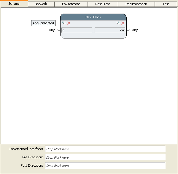Select the AndConnected label box

coord(43,23)
